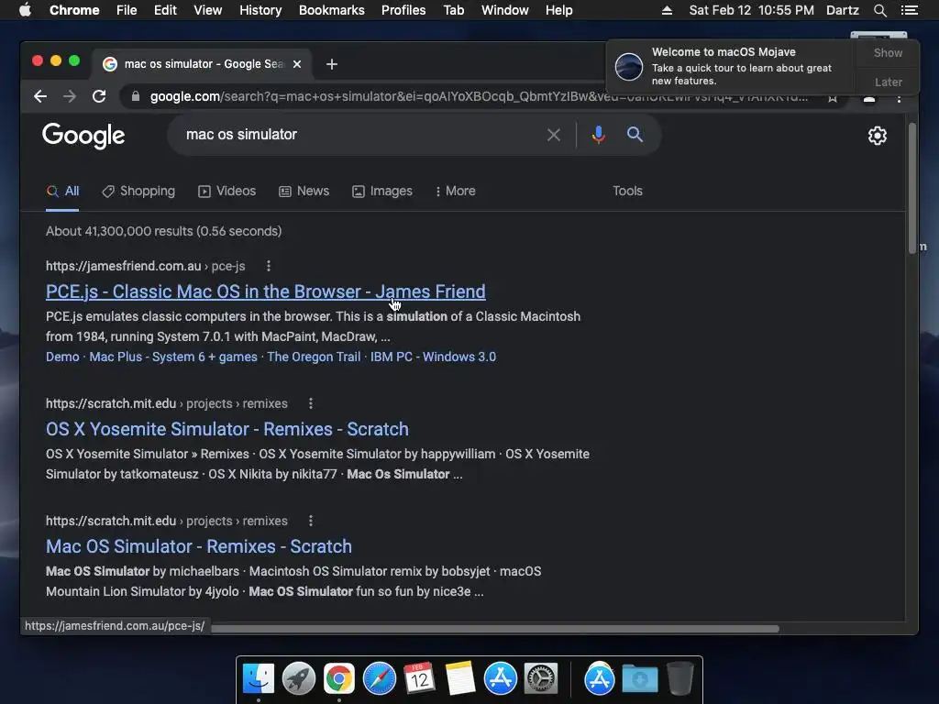Click the padlock site info icon
The width and height of the screenshot is (939, 704).
point(136,96)
